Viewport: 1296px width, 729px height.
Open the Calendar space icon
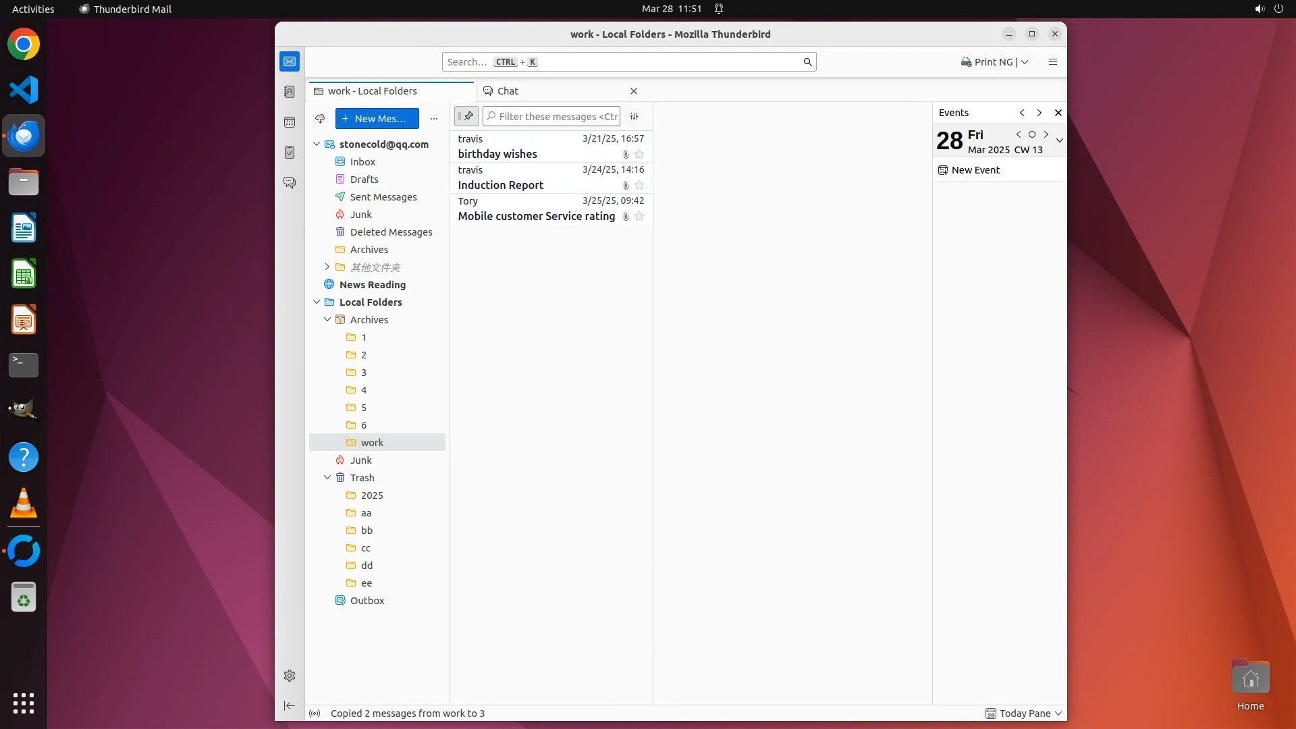pyautogui.click(x=290, y=122)
